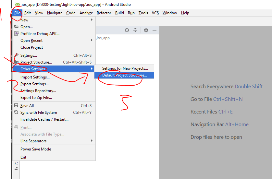
Task: Choose Close Project from File menu
Action: (x=54, y=47)
